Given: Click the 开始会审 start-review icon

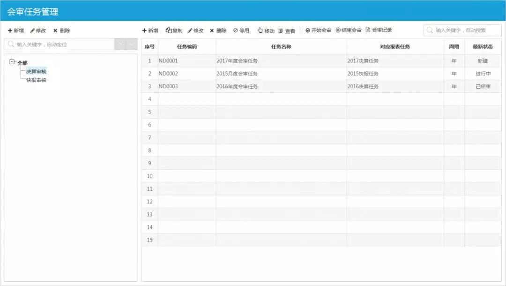Looking at the screenshot, I should (319, 30).
